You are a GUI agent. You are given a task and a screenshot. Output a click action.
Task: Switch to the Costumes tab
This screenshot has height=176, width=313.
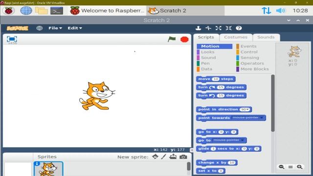click(236, 37)
